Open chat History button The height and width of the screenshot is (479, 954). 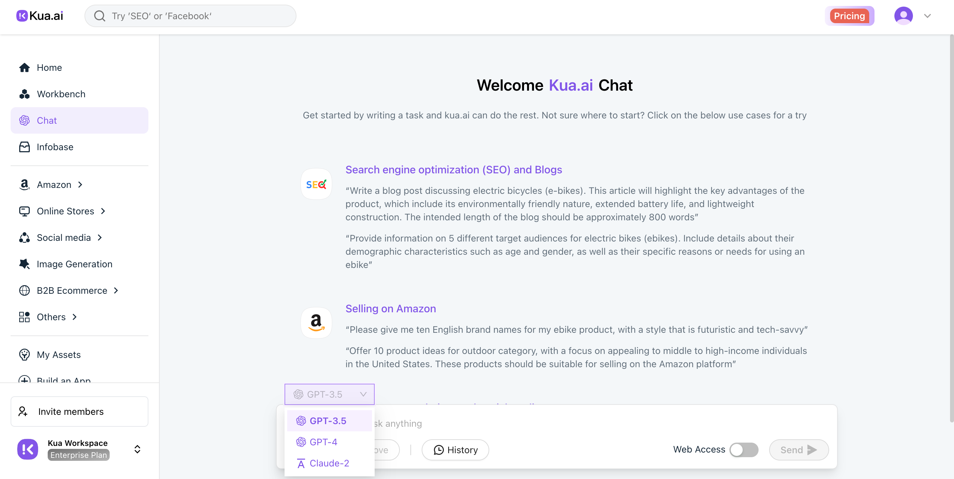[455, 450]
